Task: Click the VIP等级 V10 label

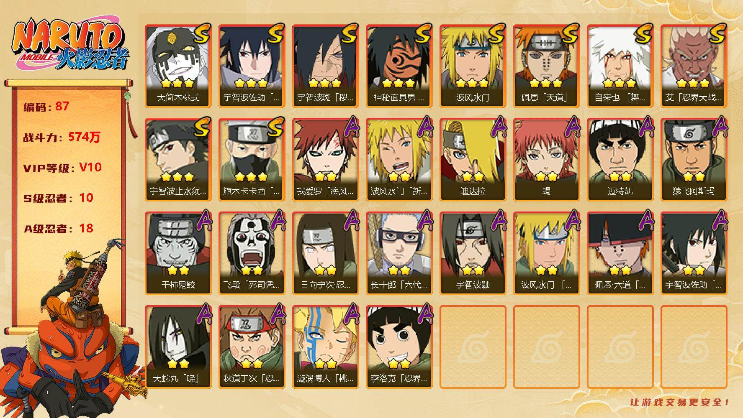Action: pyautogui.click(x=62, y=168)
